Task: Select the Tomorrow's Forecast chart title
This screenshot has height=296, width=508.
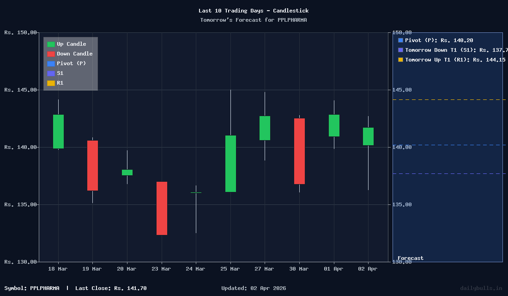Action: [254, 20]
